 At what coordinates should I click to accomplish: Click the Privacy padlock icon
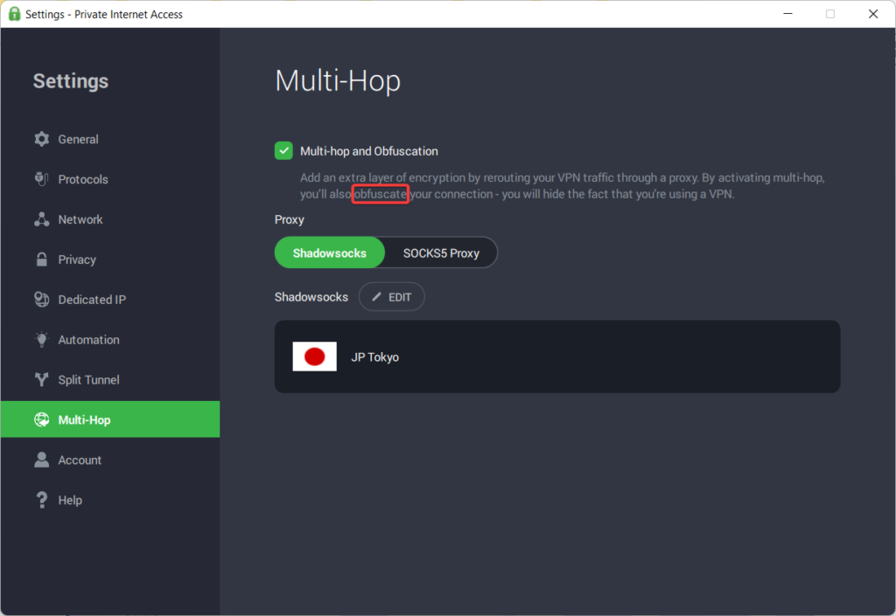(x=41, y=260)
